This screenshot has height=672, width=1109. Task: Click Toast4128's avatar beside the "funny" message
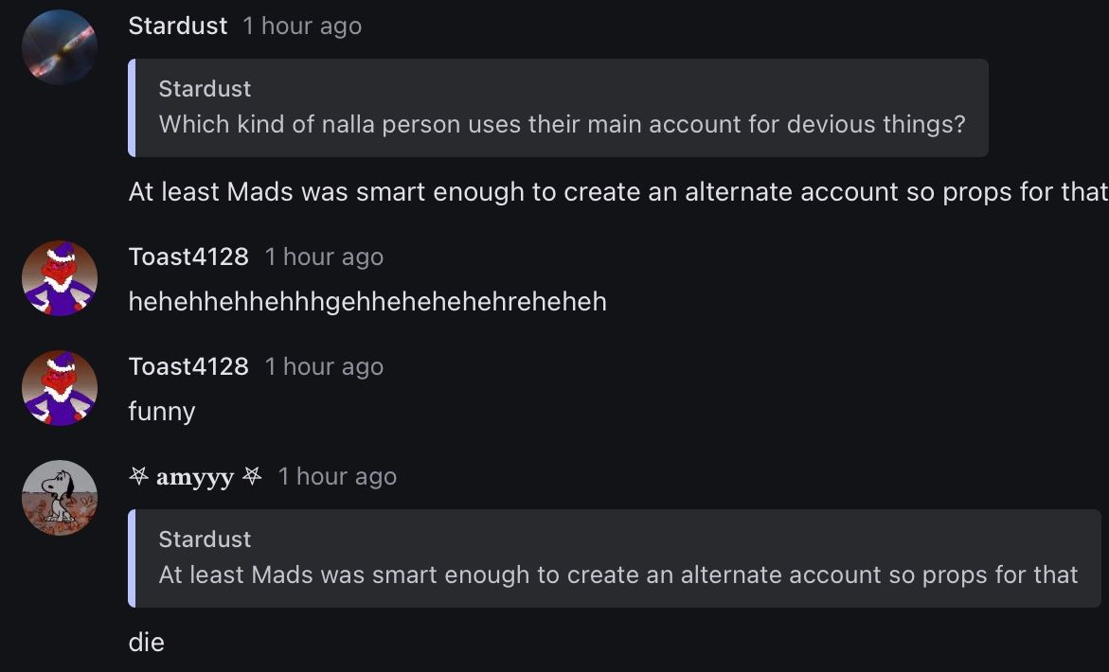(59, 388)
